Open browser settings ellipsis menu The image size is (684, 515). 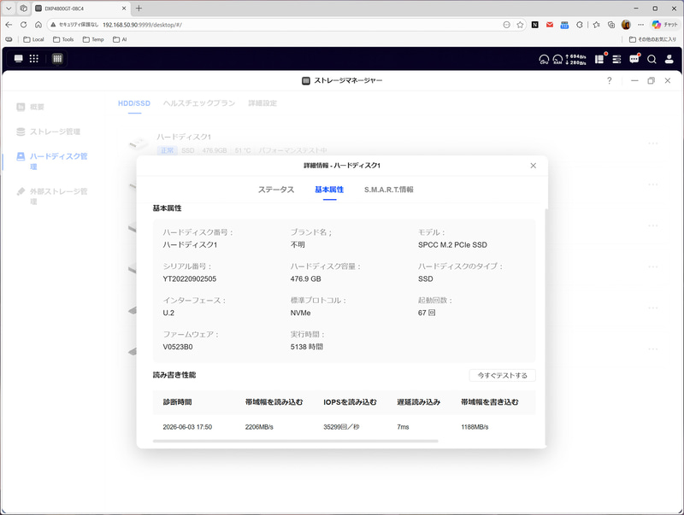640,25
